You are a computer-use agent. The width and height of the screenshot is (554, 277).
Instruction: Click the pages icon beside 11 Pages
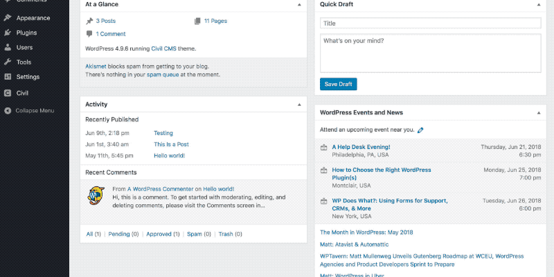click(197, 21)
